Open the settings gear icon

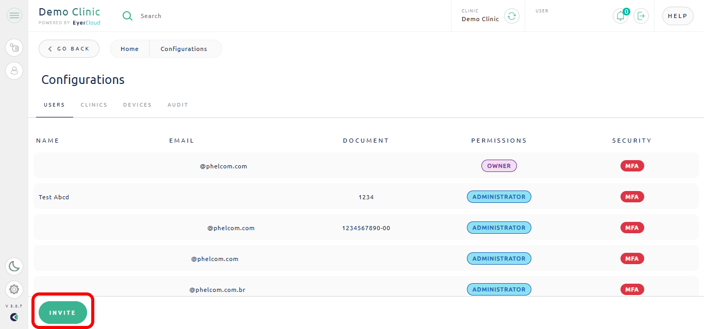(x=14, y=289)
